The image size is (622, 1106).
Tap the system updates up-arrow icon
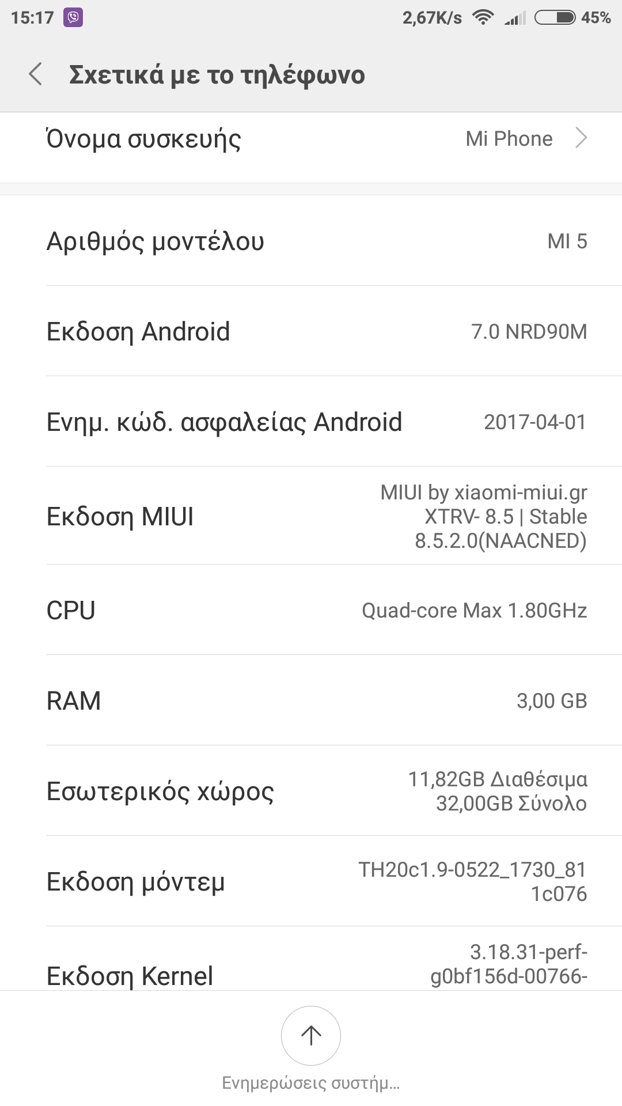[x=311, y=1035]
